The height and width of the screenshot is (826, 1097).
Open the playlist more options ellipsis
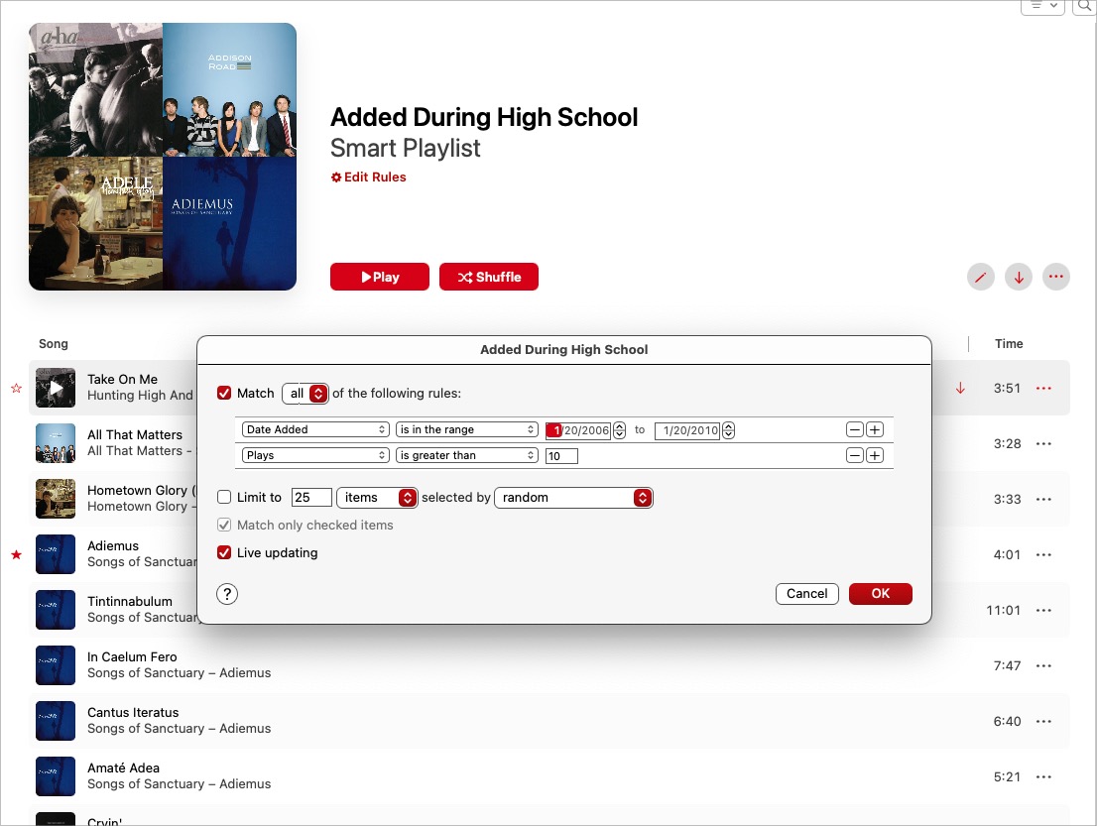(1055, 277)
